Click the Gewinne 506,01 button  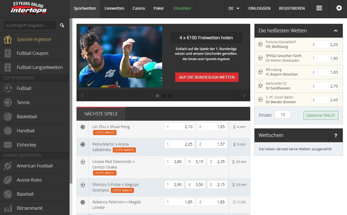coord(321,115)
